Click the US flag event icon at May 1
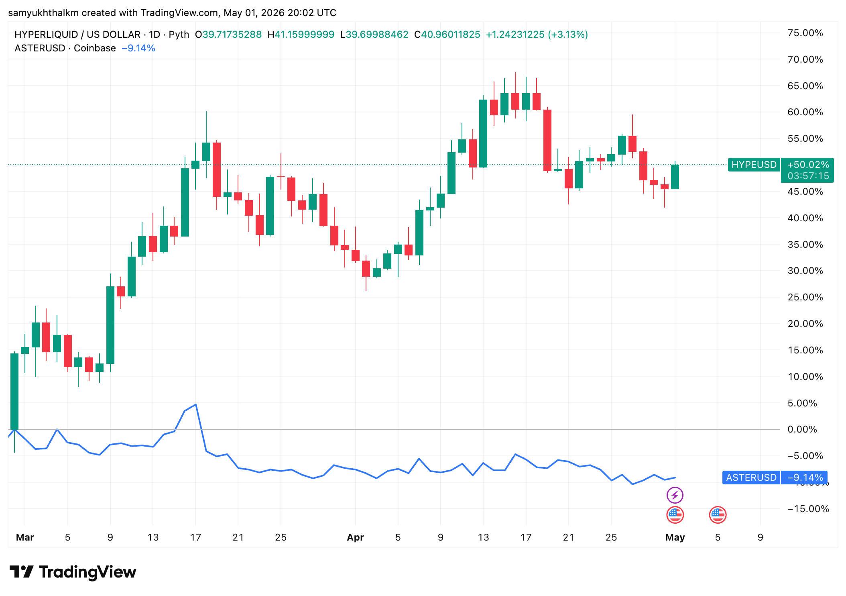846x596 pixels. click(x=675, y=515)
